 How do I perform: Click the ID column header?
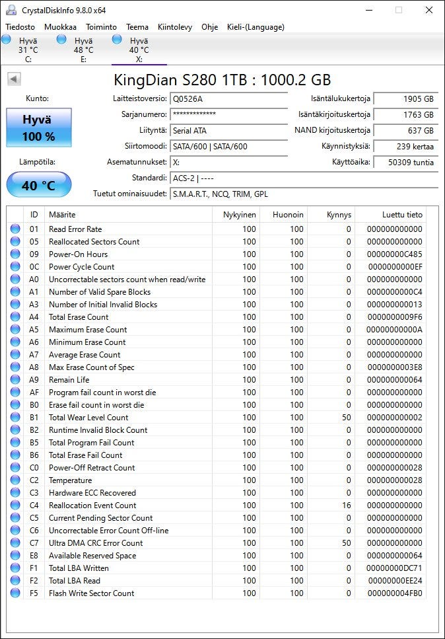point(34,215)
